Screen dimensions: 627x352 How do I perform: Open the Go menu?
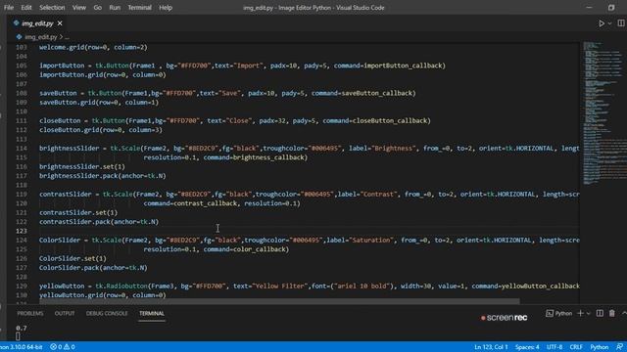click(x=98, y=8)
